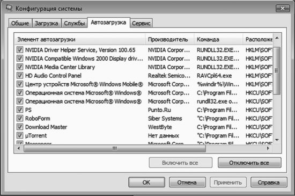This screenshot has height=196, width=295.
Task: Click the vertical scrollbar thumb
Action: (277, 70)
